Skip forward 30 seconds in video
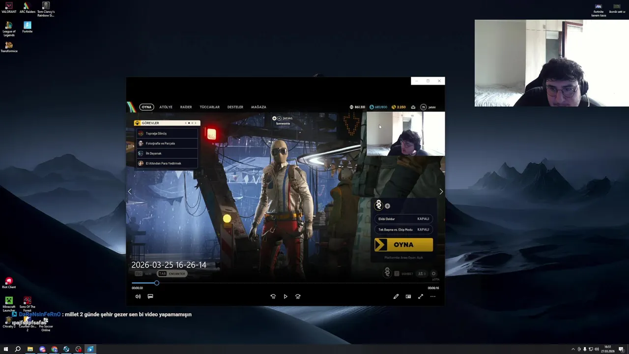Viewport: 629px width, 354px height. pos(298,296)
